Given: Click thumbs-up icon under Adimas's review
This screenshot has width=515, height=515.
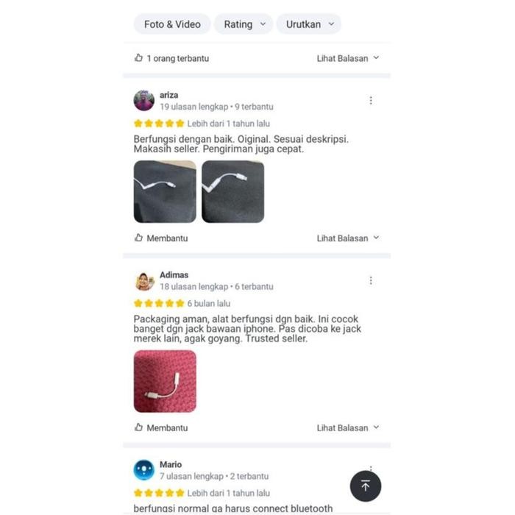Looking at the screenshot, I should pos(138,427).
